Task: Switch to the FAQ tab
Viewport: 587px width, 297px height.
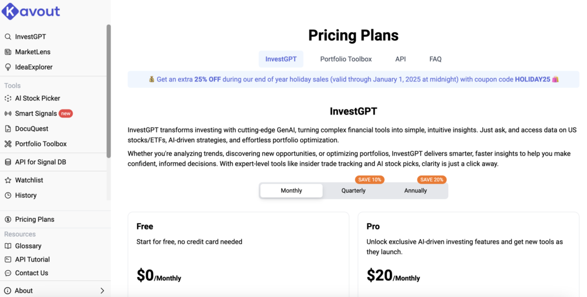Action: 435,59
